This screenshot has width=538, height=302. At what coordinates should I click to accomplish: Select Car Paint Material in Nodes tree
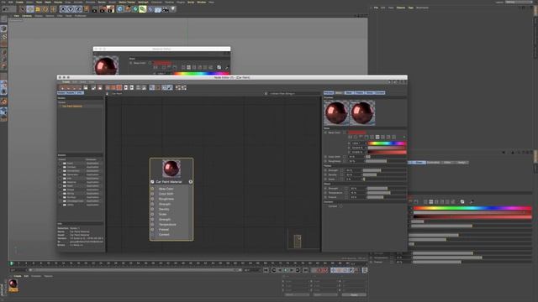coord(72,107)
